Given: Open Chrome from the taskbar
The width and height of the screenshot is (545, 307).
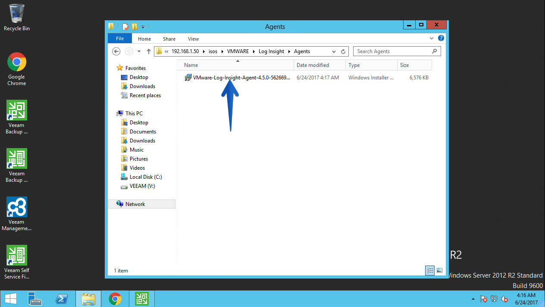Looking at the screenshot, I should point(115,299).
